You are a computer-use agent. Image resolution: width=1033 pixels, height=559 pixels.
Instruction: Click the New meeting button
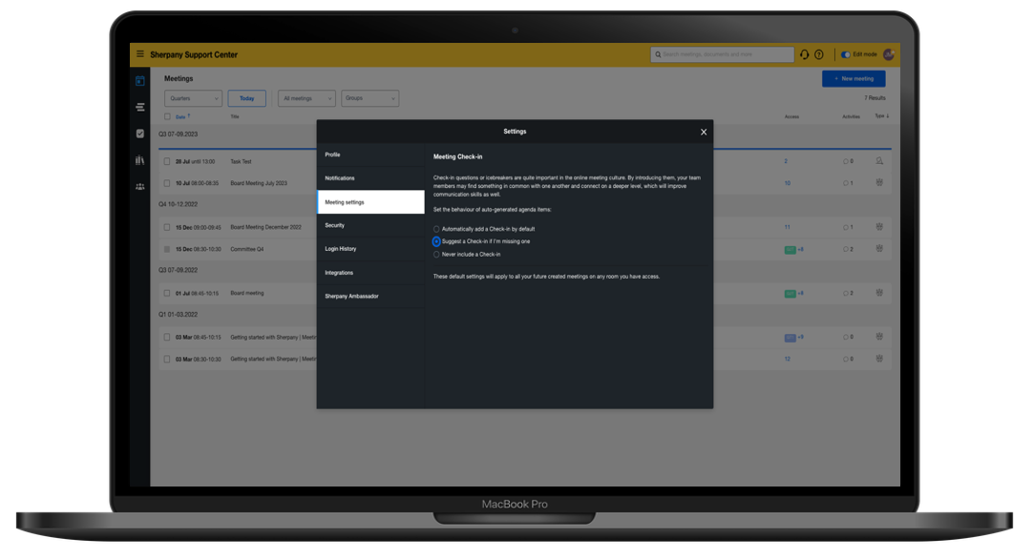pos(854,78)
